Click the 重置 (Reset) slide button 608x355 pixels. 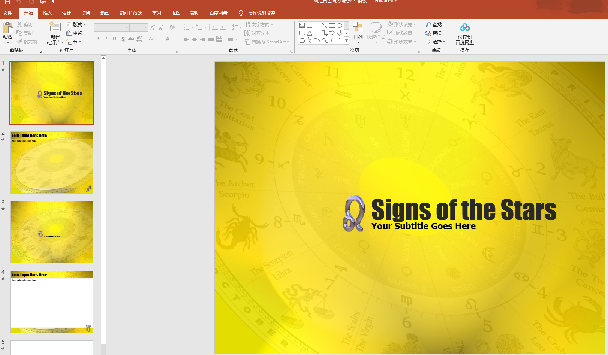(74, 33)
